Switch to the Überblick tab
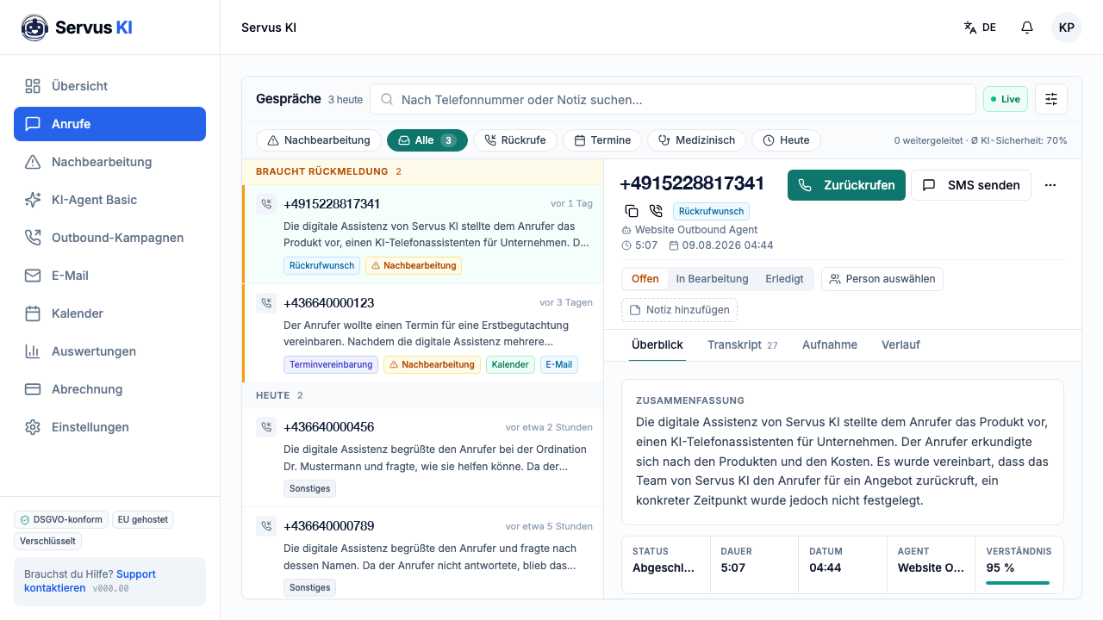 [x=657, y=345]
